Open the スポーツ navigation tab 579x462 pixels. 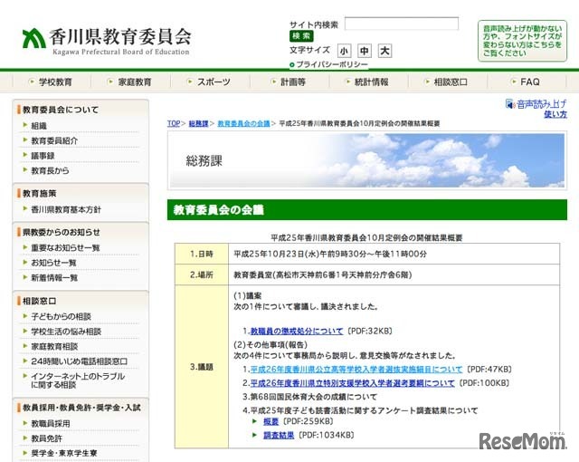[207, 82]
